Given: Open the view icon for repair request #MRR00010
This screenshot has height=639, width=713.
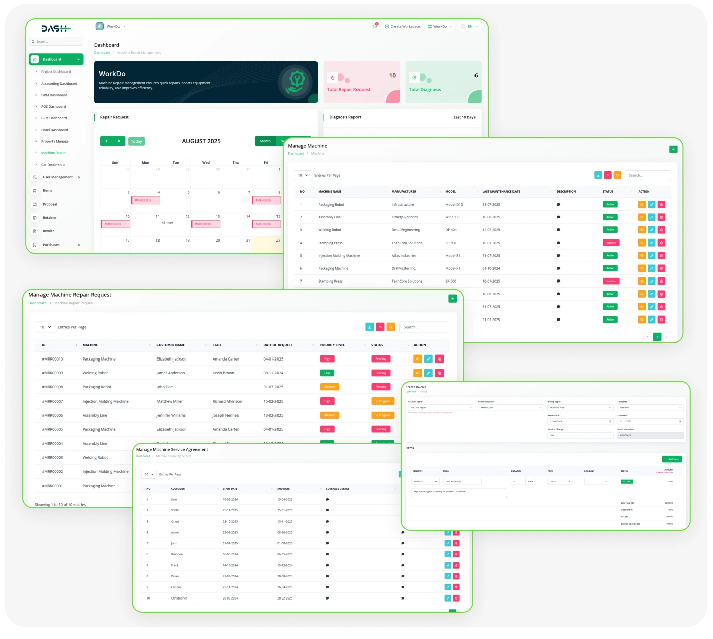Looking at the screenshot, I should (x=417, y=358).
